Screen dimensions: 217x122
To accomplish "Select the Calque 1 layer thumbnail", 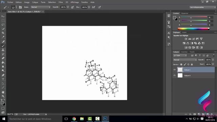I will pyautogui.click(x=180, y=70).
